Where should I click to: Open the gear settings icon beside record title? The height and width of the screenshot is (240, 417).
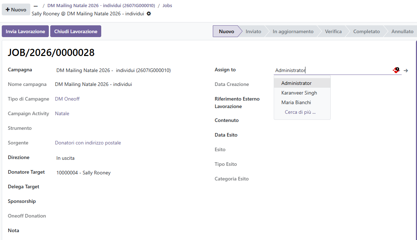(x=149, y=14)
